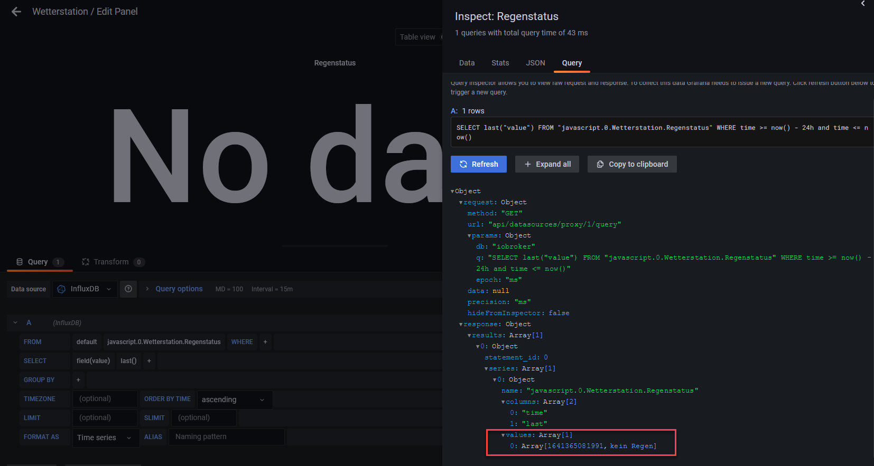Click the last() aggregation segment
This screenshot has height=466, width=874.
click(128, 361)
